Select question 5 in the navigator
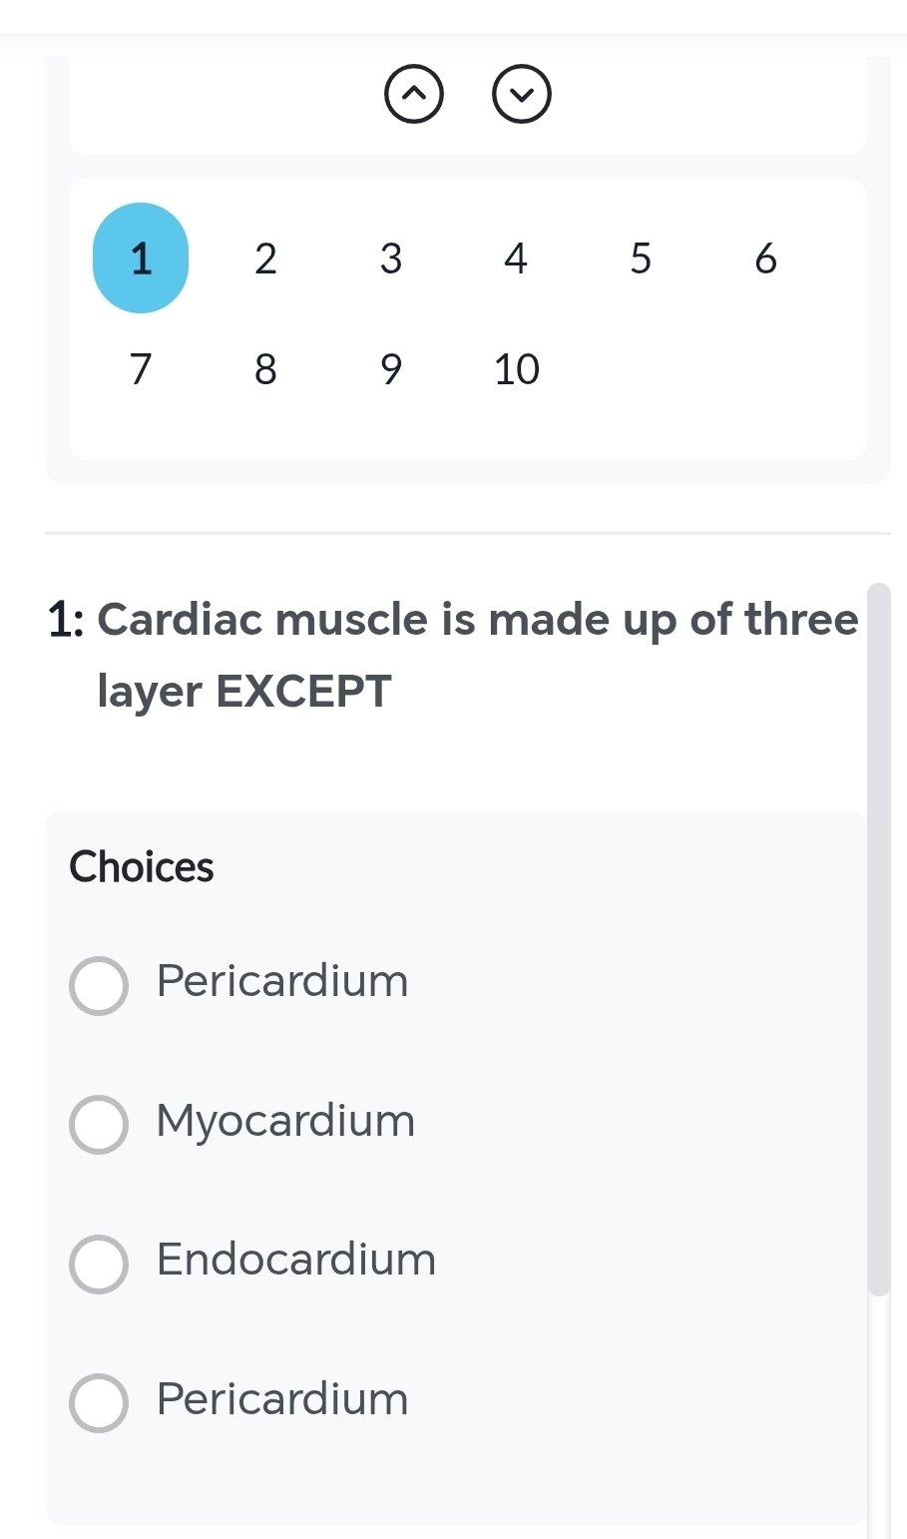 pyautogui.click(x=640, y=258)
